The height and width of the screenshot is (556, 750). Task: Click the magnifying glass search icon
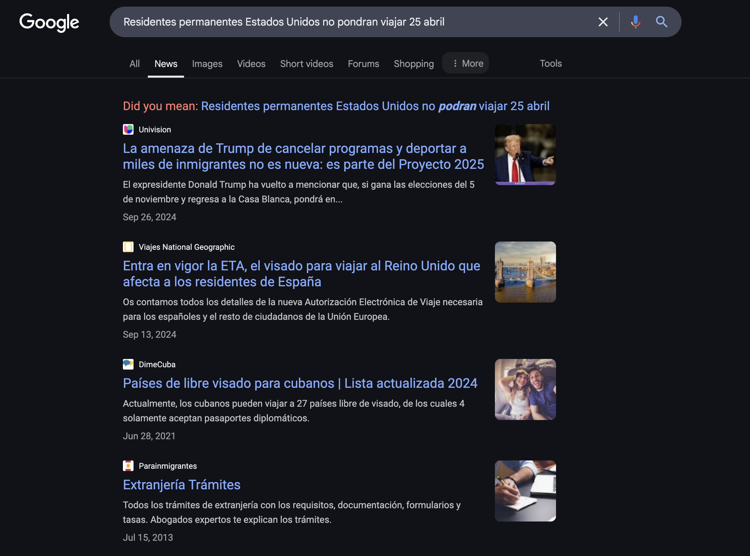(661, 22)
